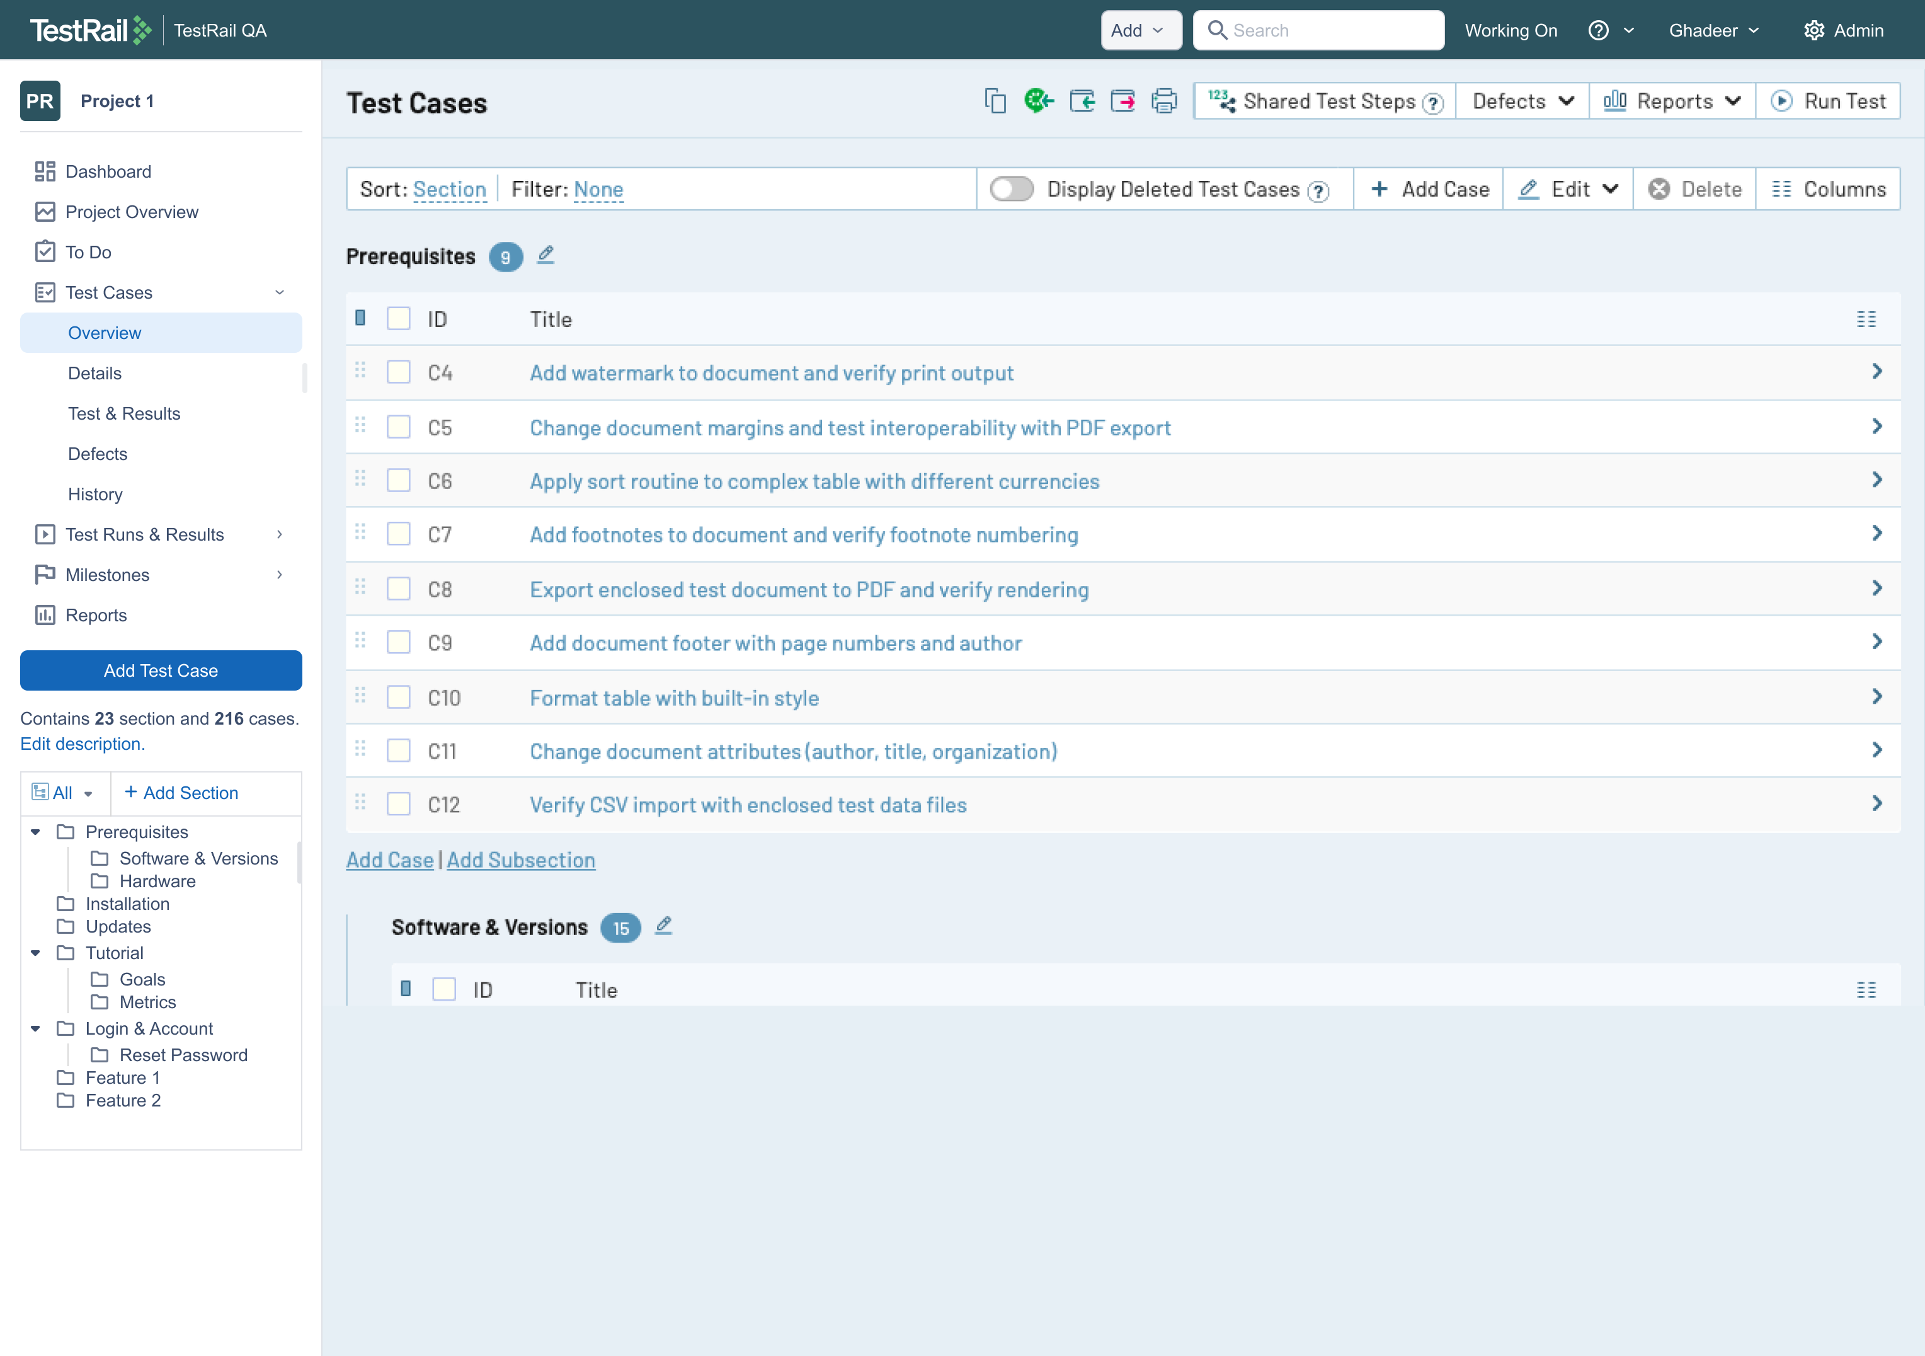Collapse the Tutorial tree folder
This screenshot has height=1356, width=1925.
[x=35, y=953]
